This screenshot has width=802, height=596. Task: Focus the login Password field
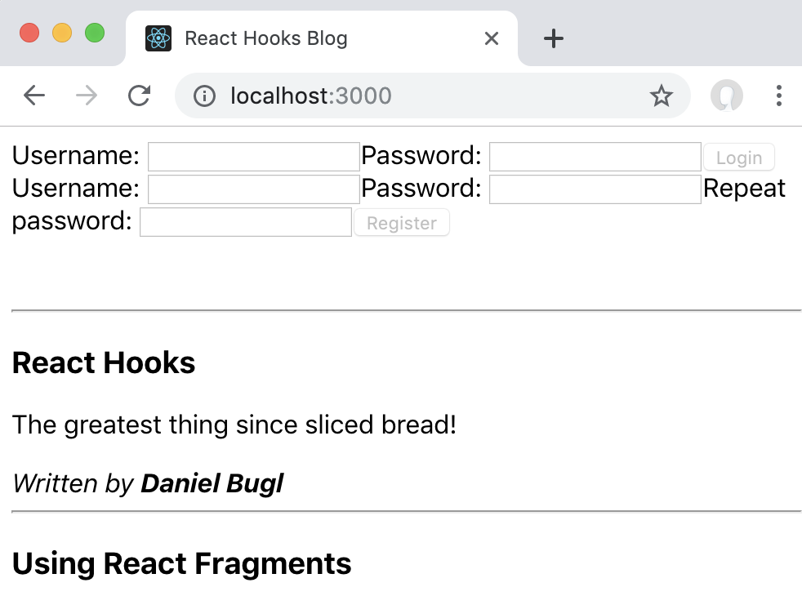(595, 157)
